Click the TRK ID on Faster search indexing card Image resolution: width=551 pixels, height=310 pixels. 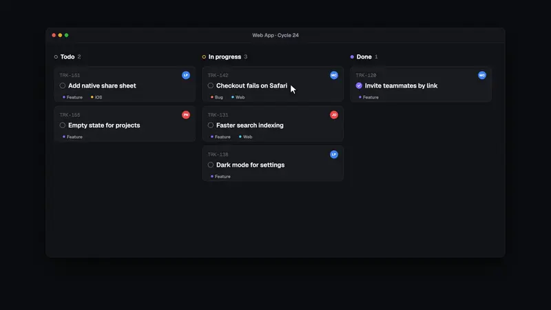(218, 115)
